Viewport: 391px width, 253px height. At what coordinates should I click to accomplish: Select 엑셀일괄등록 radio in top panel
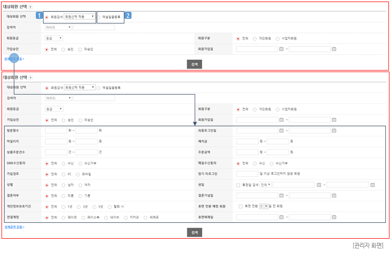click(x=99, y=17)
